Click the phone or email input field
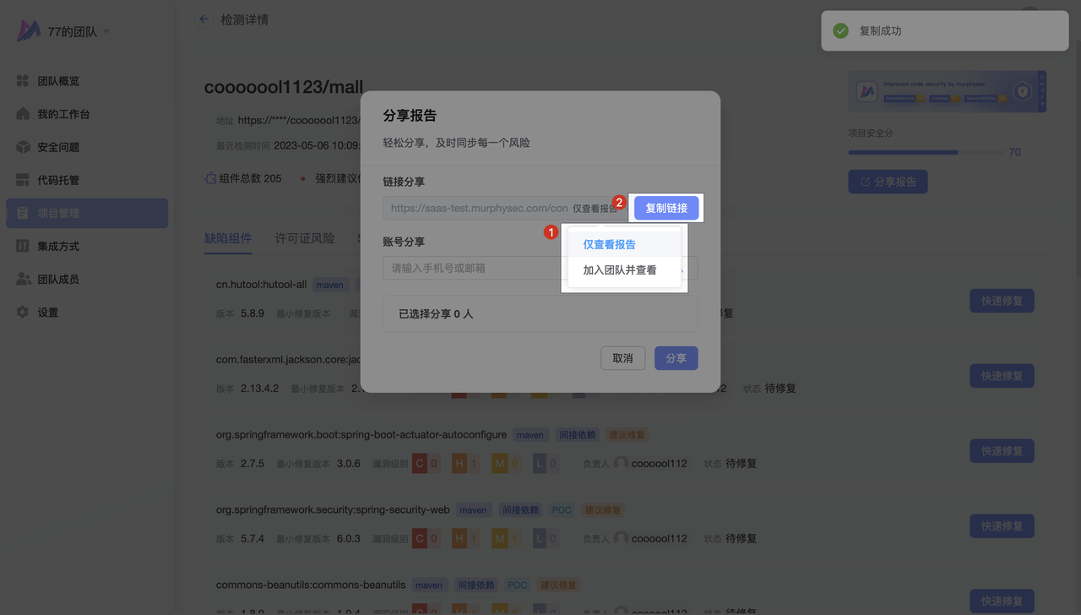 473,269
